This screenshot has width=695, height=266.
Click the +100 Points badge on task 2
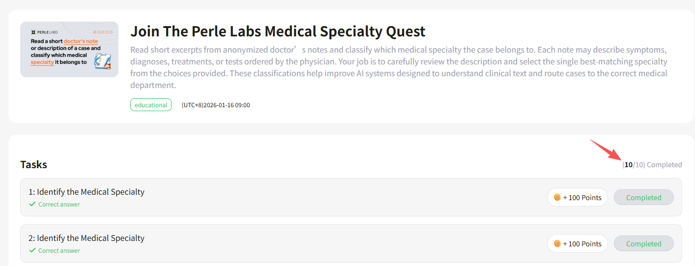pos(578,244)
